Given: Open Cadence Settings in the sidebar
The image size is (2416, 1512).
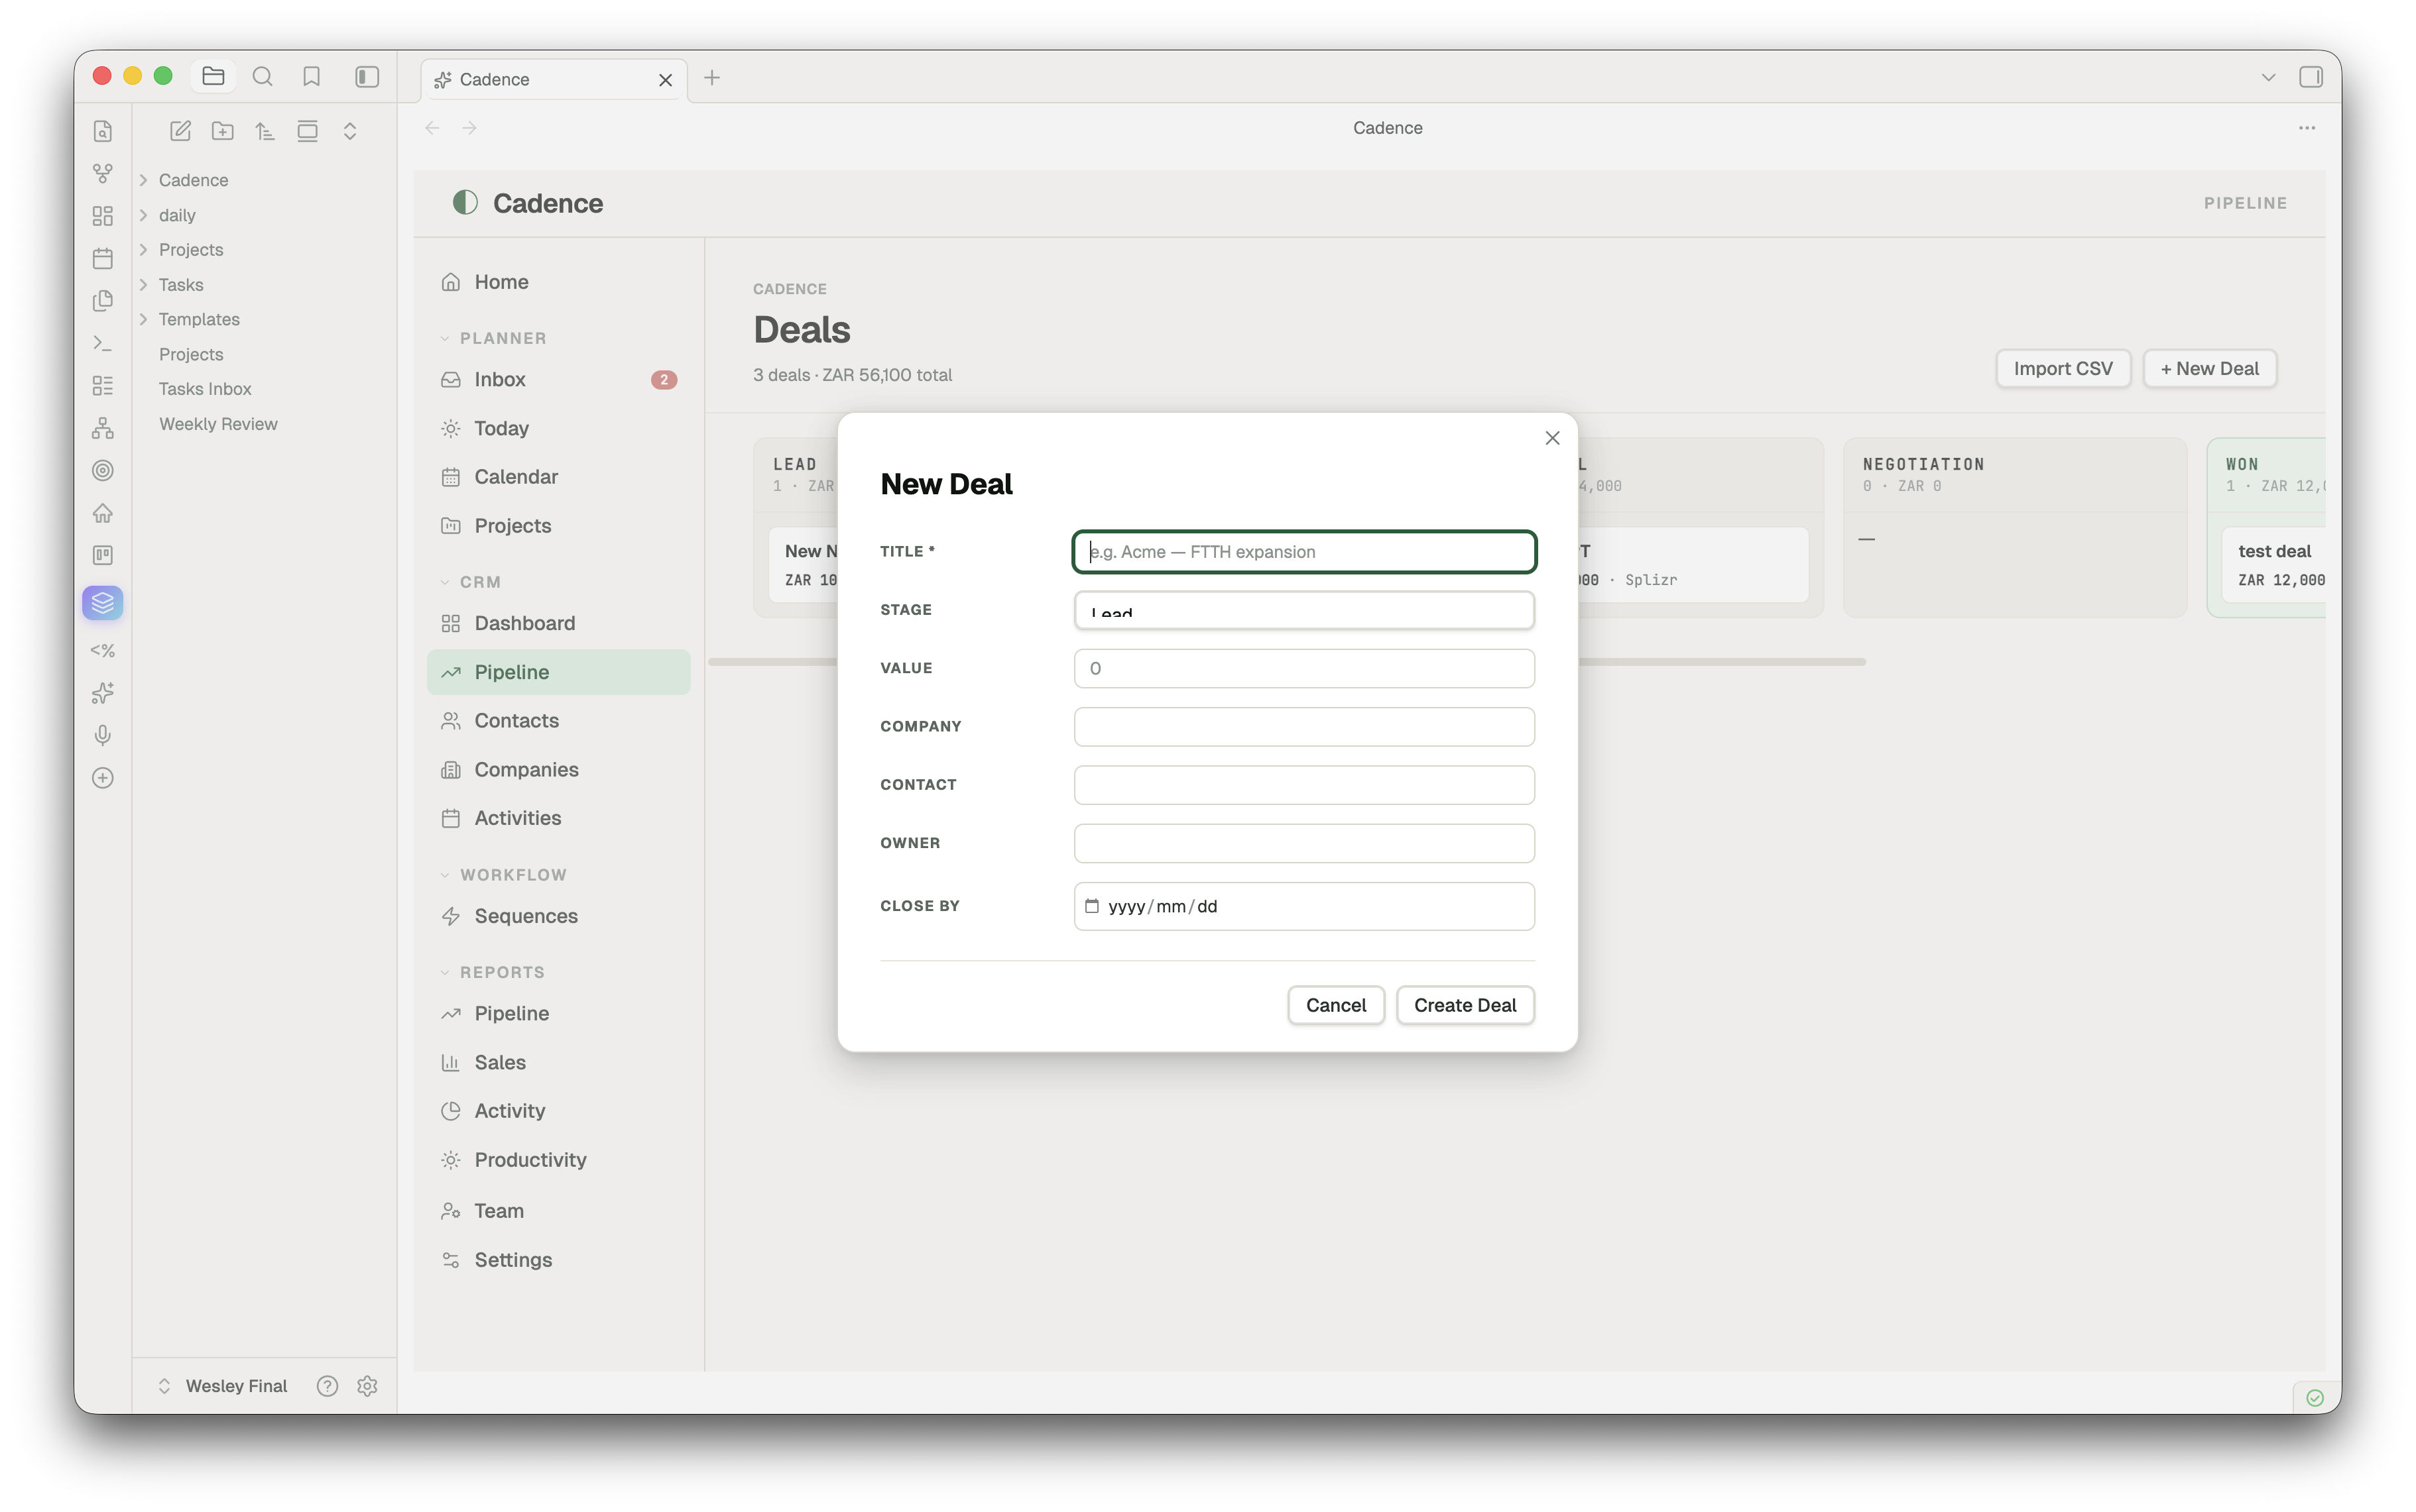Looking at the screenshot, I should [x=558, y=1260].
